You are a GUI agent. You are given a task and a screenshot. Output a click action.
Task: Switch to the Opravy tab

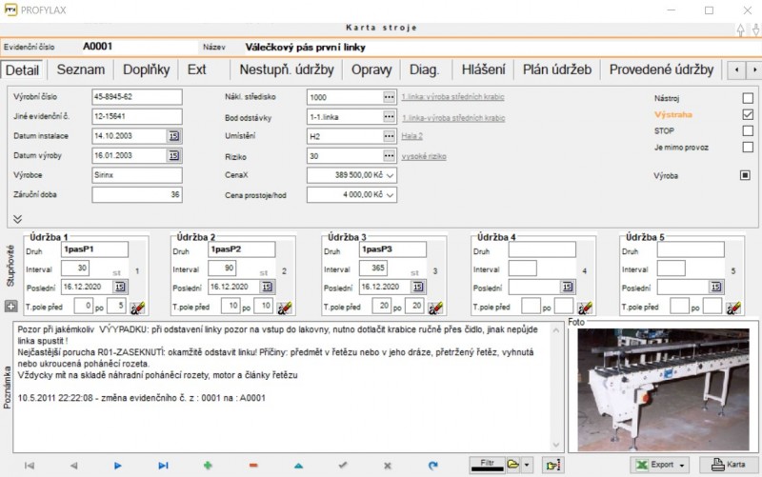pyautogui.click(x=371, y=70)
